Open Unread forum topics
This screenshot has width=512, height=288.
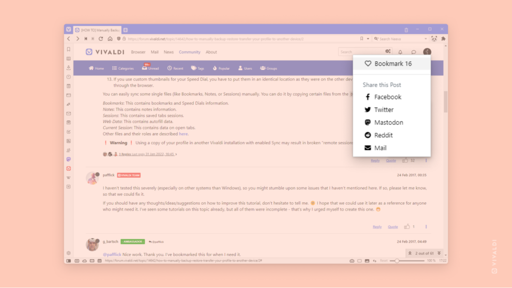(x=150, y=68)
